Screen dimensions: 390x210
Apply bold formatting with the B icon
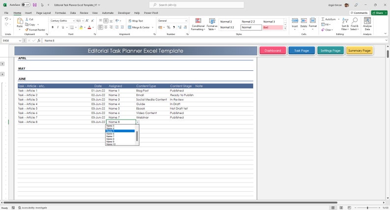tap(53, 28)
